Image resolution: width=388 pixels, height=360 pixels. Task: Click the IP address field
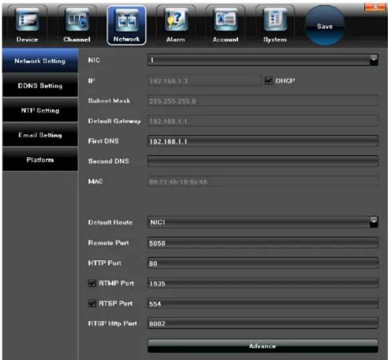coord(204,81)
